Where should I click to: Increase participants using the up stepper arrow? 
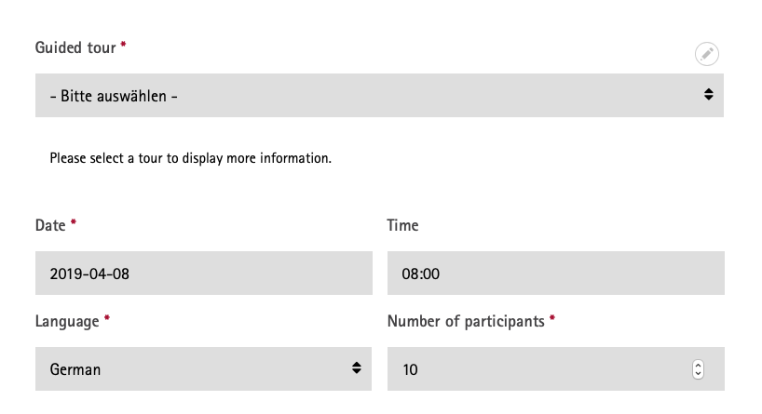point(698,365)
